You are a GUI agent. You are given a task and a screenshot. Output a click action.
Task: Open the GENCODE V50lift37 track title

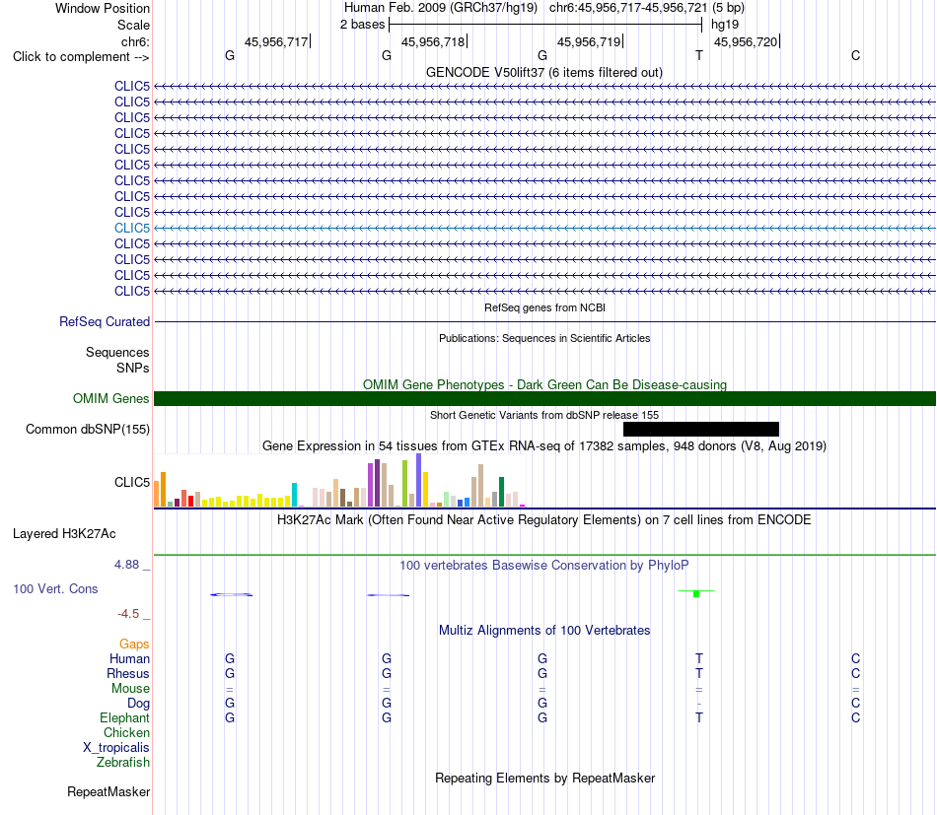pyautogui.click(x=543, y=72)
